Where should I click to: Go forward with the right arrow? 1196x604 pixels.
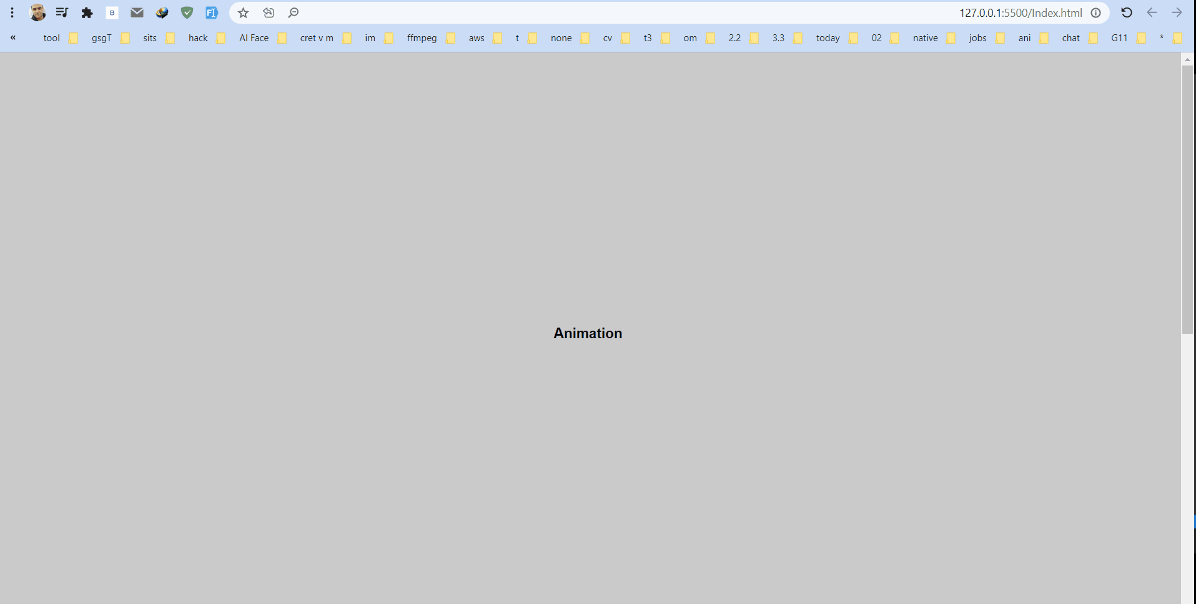pos(1177,12)
